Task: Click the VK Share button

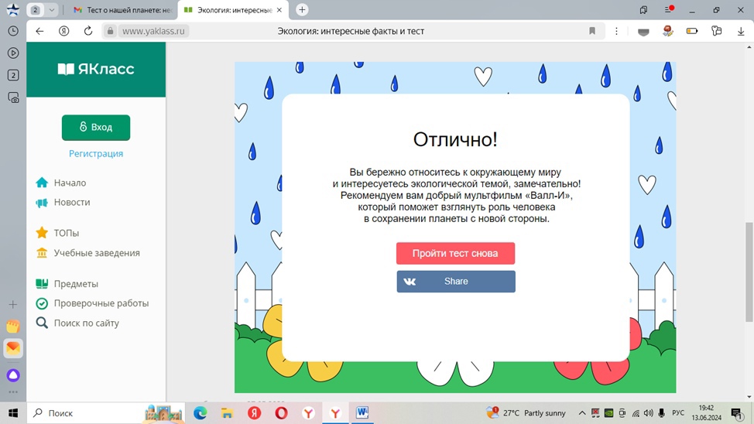Action: (x=456, y=281)
